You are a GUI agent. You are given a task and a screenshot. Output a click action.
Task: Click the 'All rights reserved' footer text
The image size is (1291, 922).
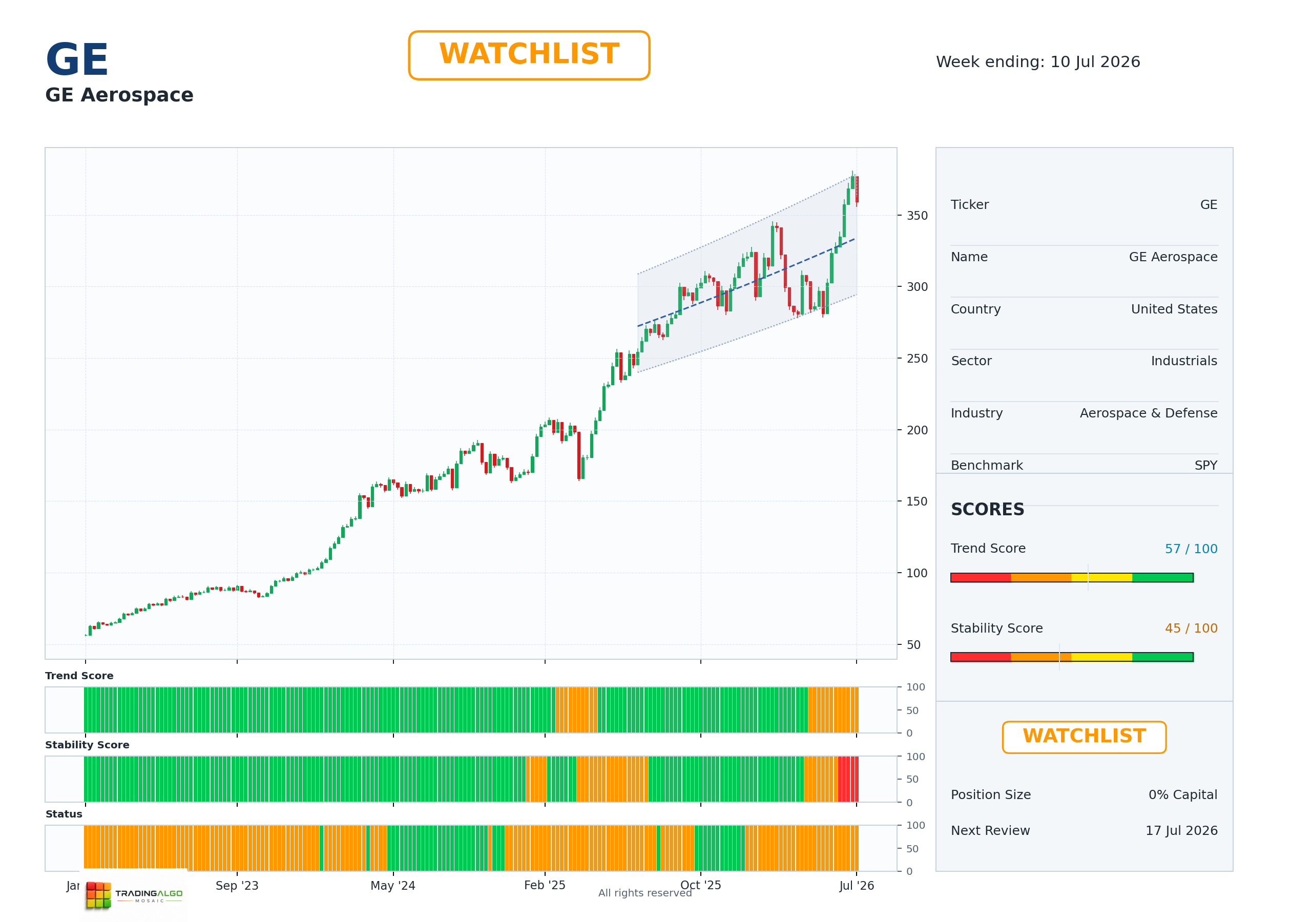pos(645,892)
